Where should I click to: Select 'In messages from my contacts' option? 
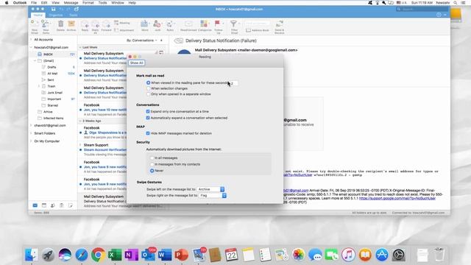click(x=152, y=164)
